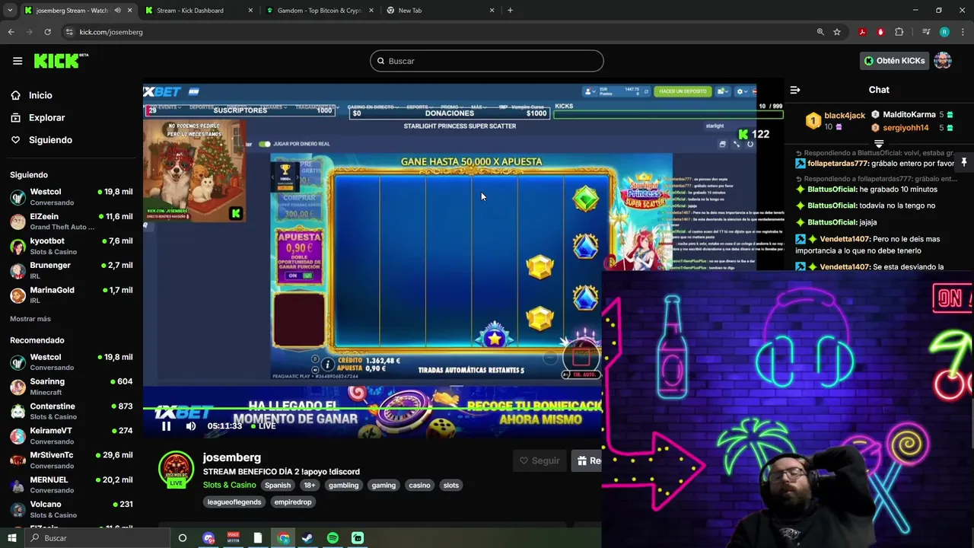Open Volcano recommended channel
The height and width of the screenshot is (548, 974).
pos(72,509)
